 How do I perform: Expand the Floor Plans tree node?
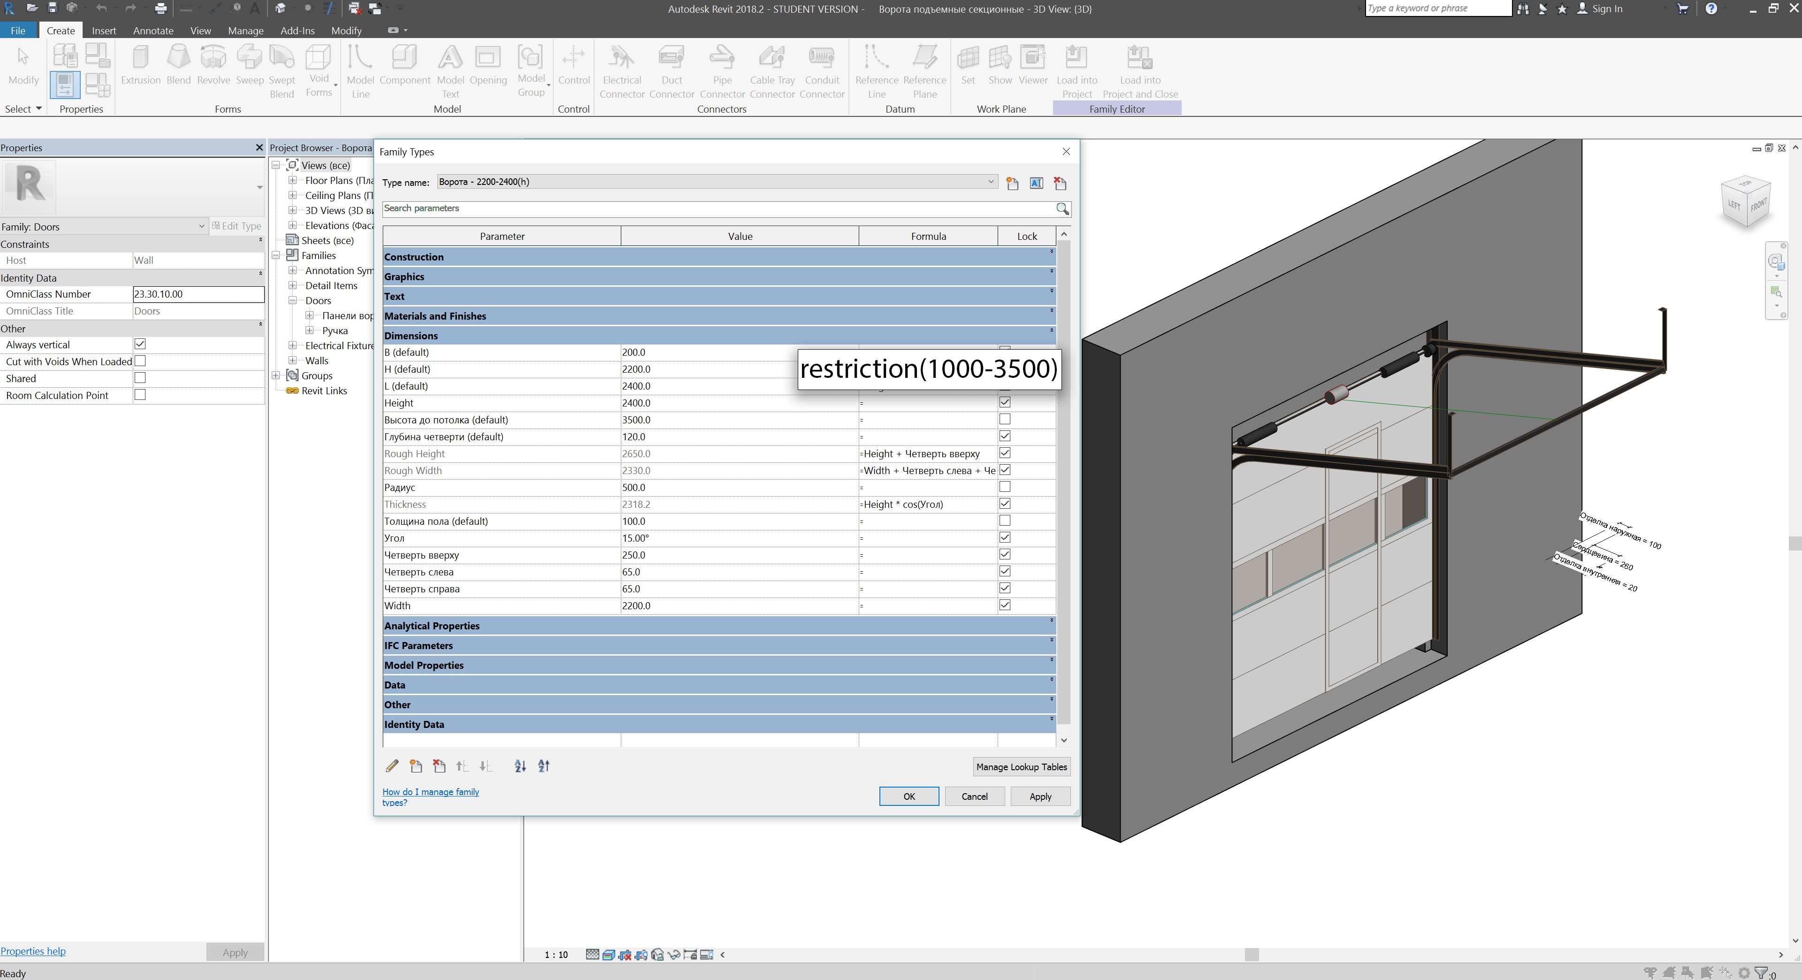pyautogui.click(x=293, y=181)
